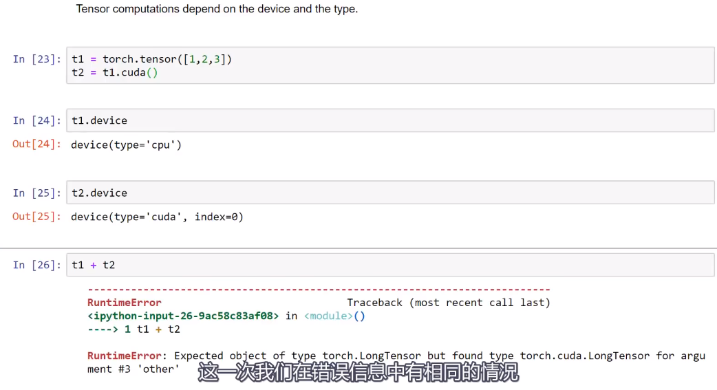
Task: Click the red RuntimeError heading next to Traceback
Action: click(125, 303)
